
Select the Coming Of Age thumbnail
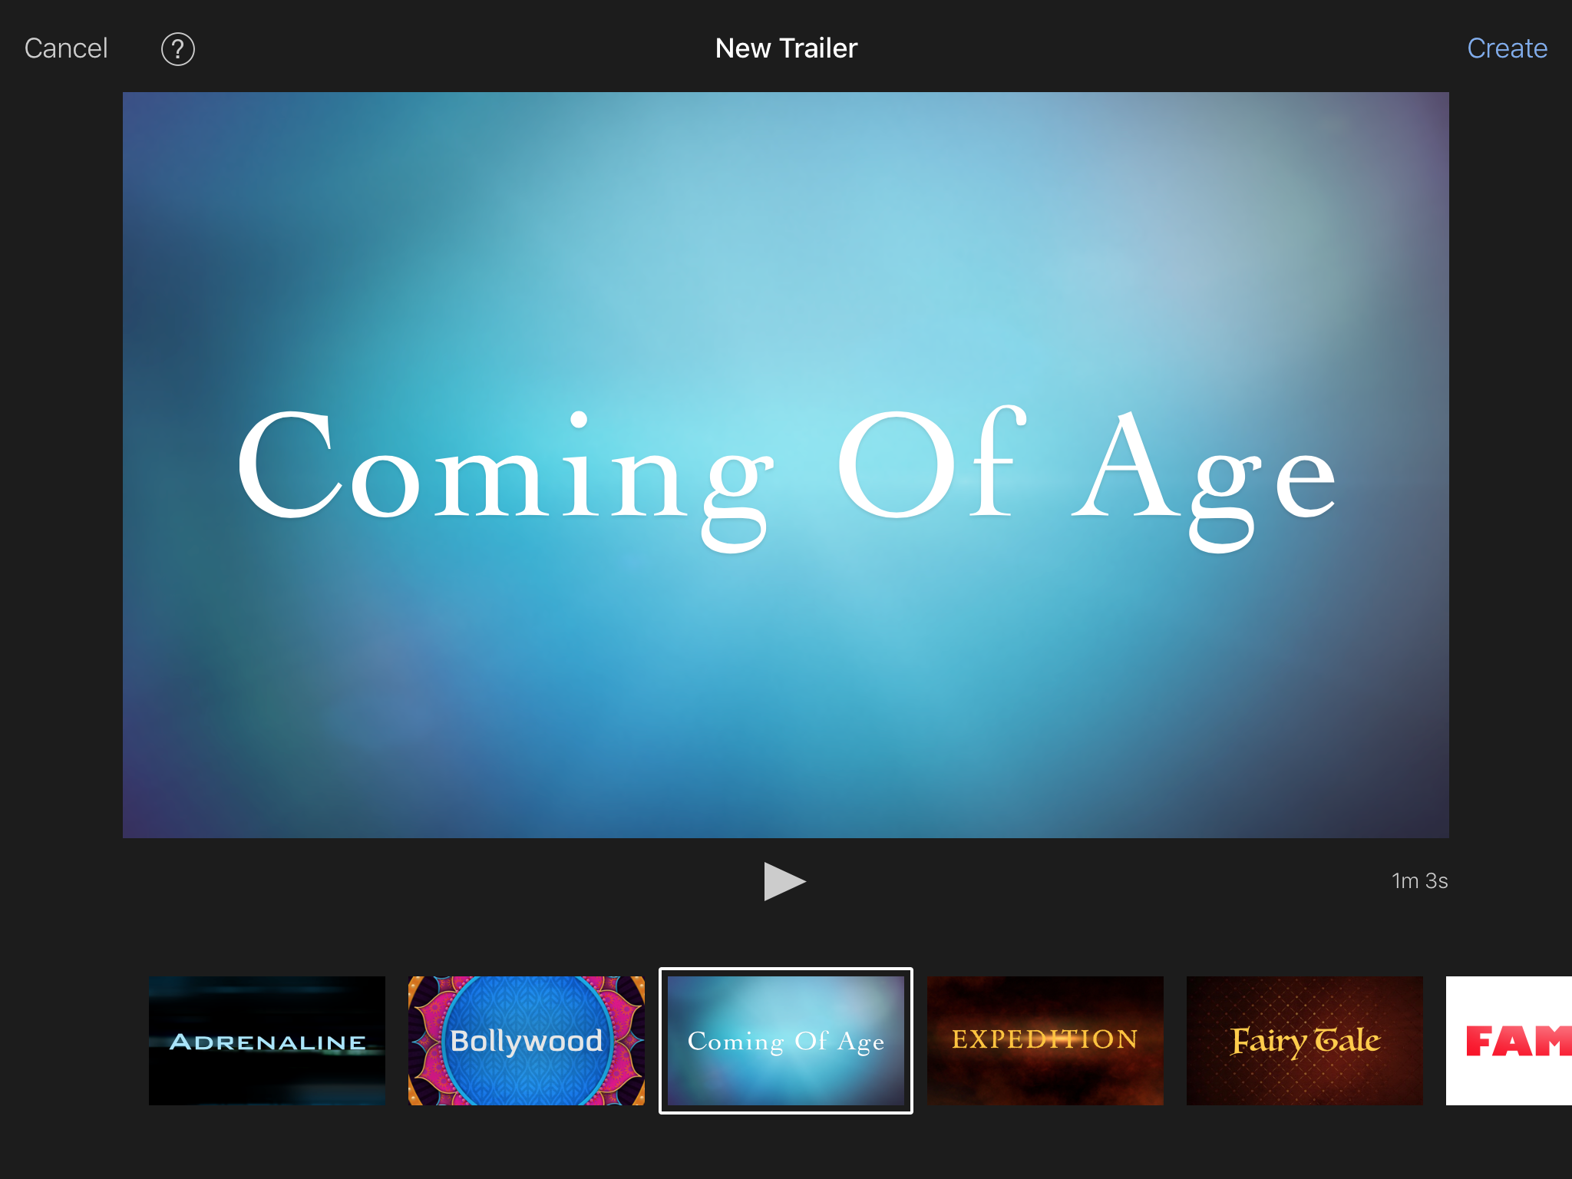(785, 1041)
